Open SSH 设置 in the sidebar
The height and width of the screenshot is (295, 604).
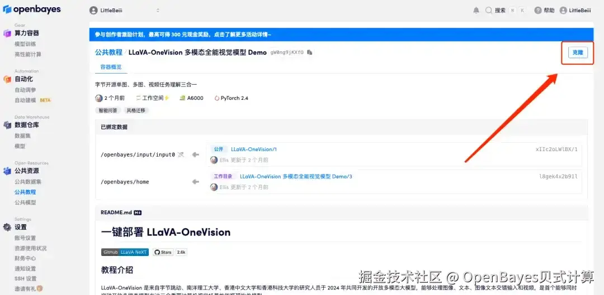click(x=26, y=278)
